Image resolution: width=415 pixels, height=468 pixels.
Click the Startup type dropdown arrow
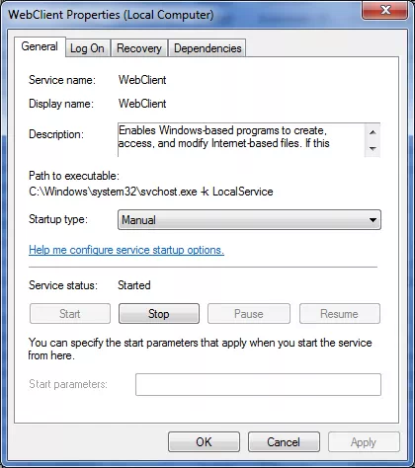coord(373,220)
